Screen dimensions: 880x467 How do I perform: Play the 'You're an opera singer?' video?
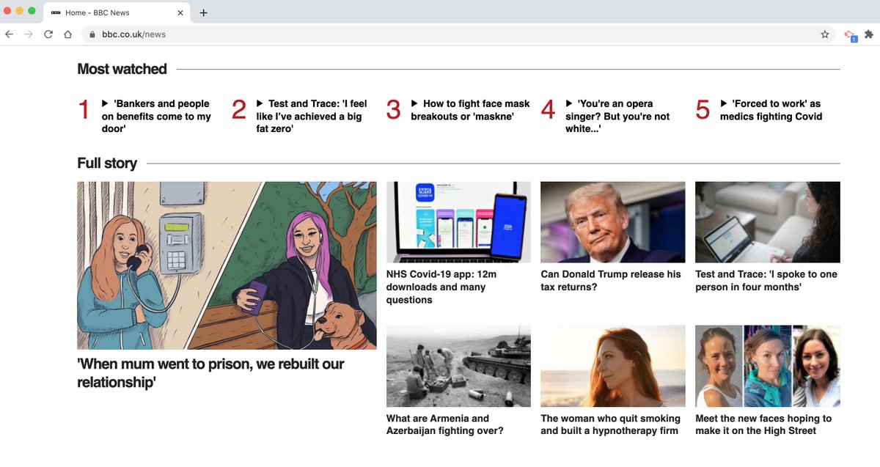tap(569, 103)
